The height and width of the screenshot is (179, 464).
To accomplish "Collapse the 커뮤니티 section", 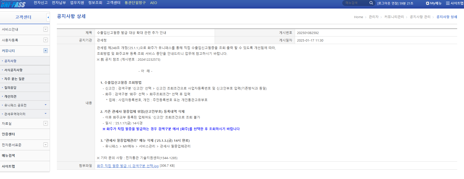I will [x=45, y=51].
